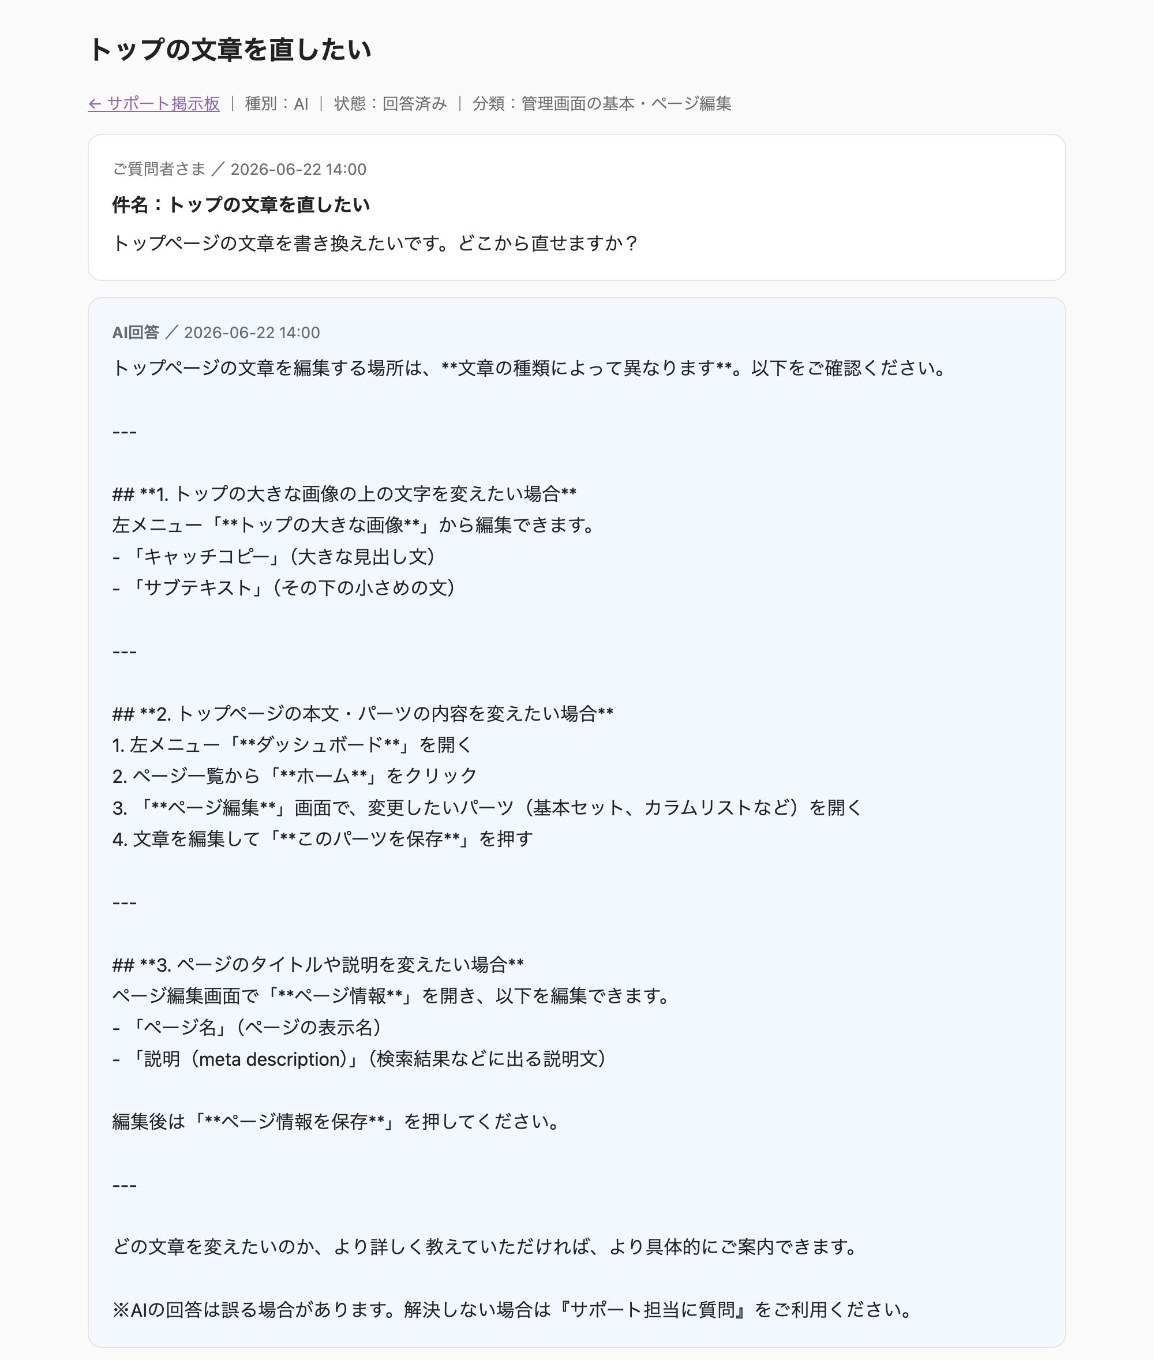Click the「キャッチコピー」bullet line
This screenshot has height=1360, width=1154.
click(274, 557)
